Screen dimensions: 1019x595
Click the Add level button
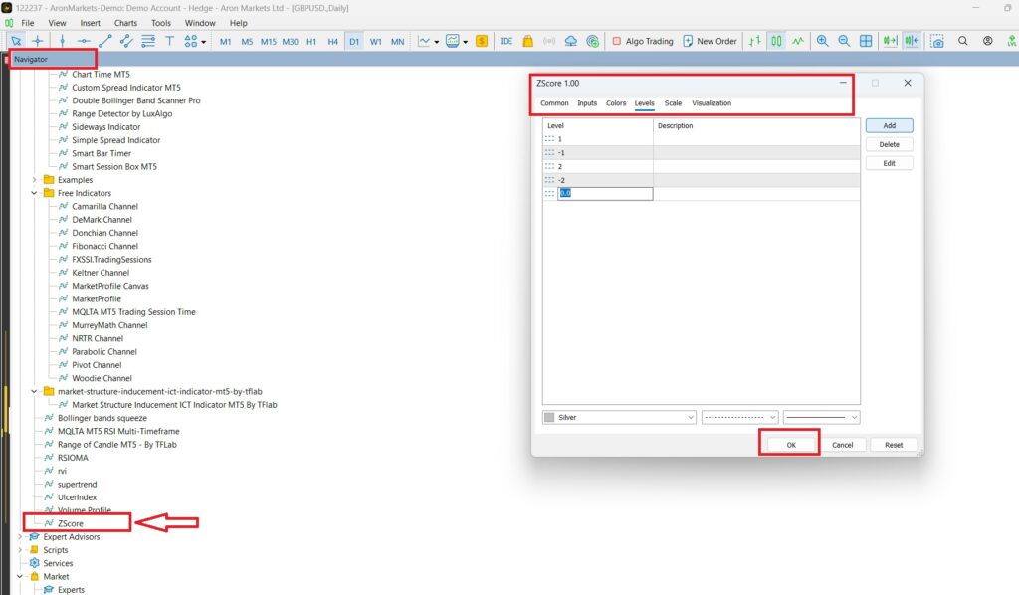click(x=889, y=126)
